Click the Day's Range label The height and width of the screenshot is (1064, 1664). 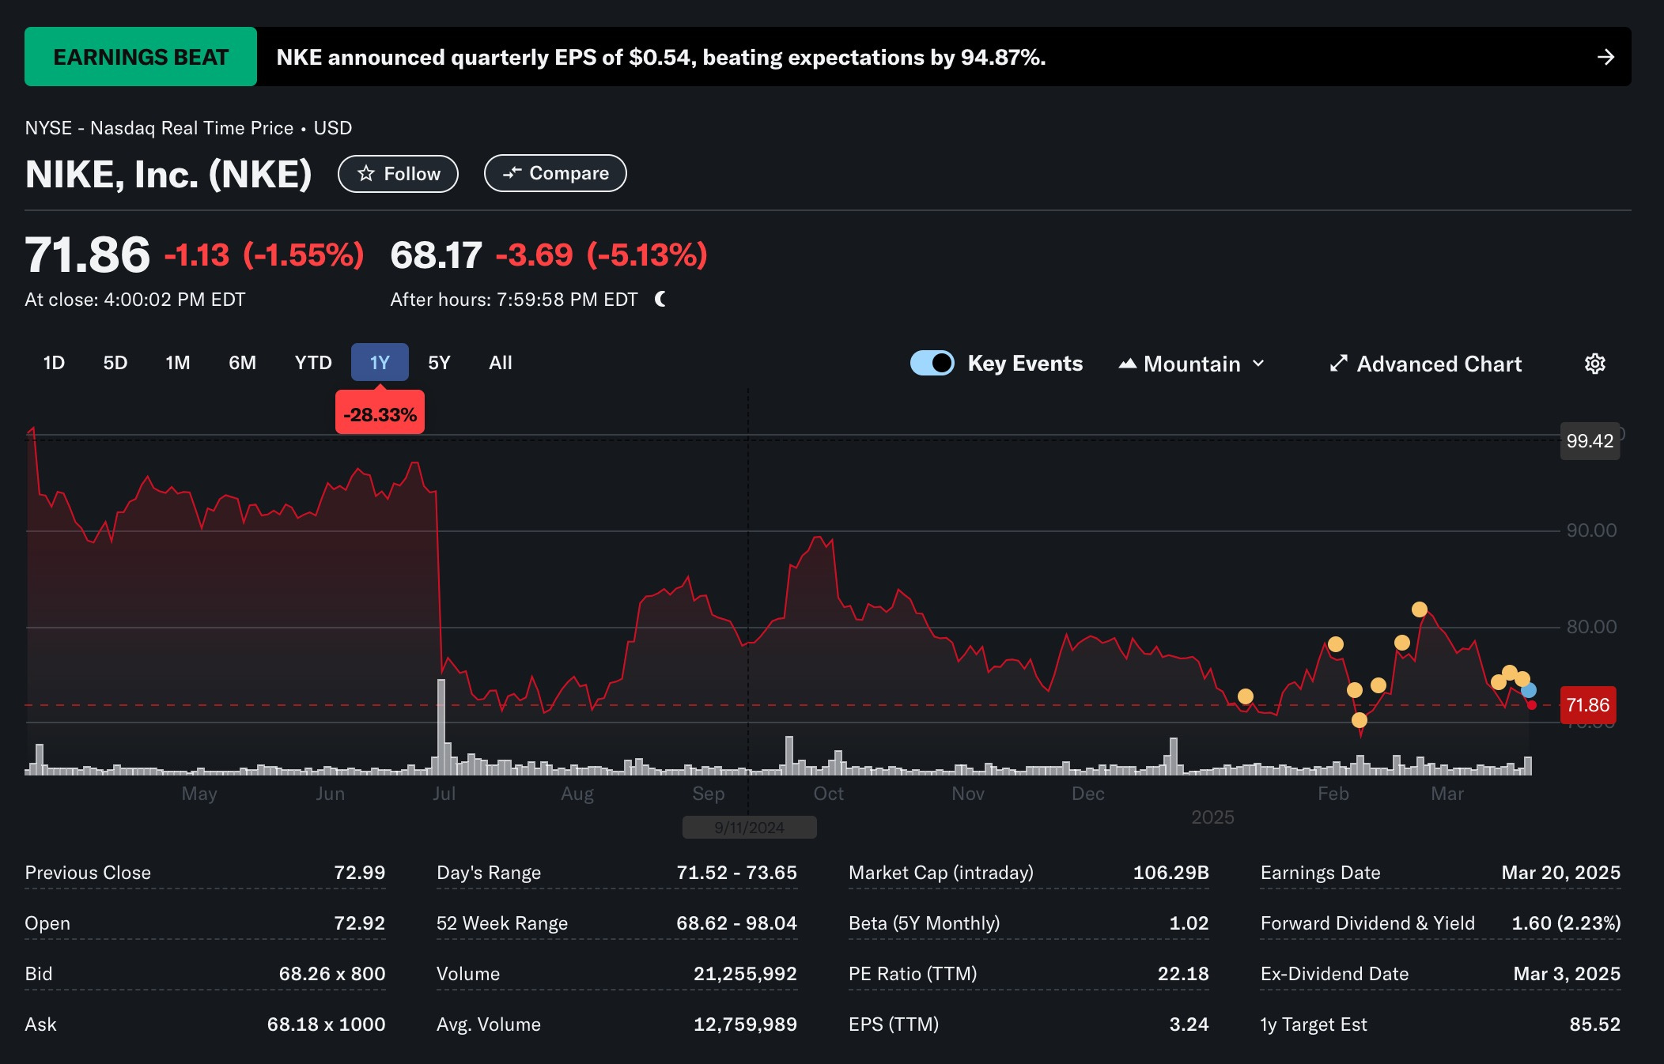point(489,873)
